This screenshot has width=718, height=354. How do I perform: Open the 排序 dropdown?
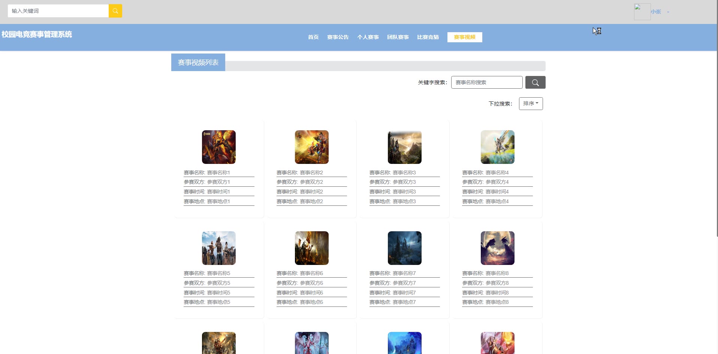coord(531,104)
